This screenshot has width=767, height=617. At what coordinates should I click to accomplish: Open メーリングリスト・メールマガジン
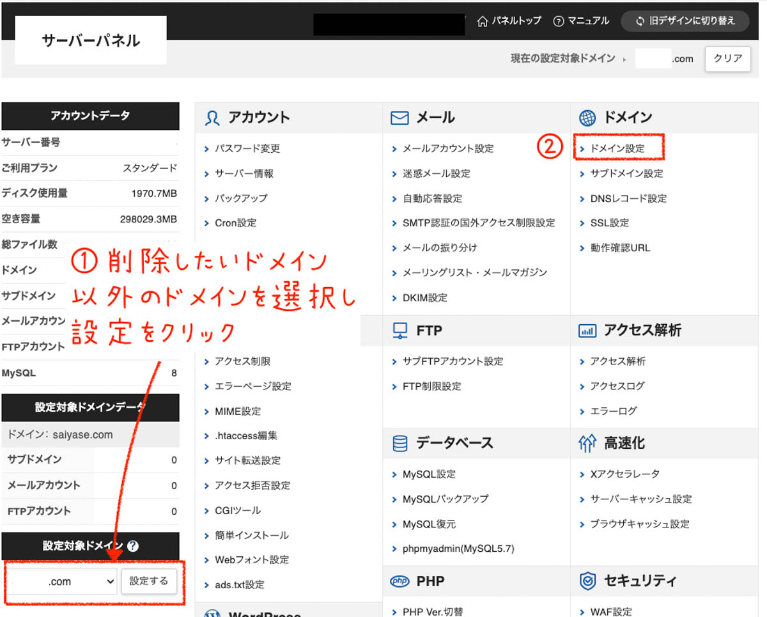point(475,272)
